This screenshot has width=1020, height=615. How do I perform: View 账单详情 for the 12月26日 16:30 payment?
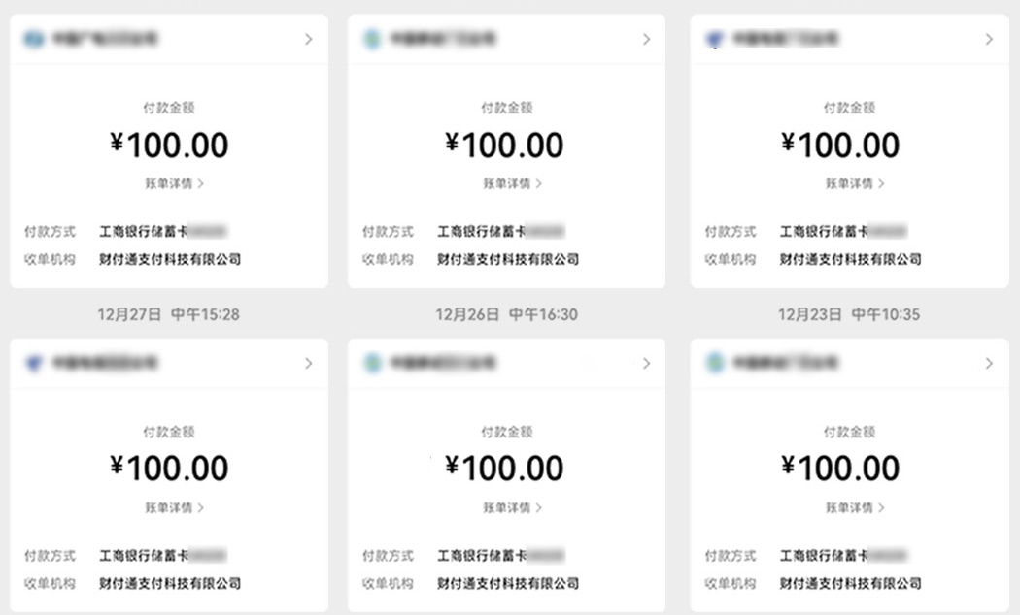click(512, 507)
